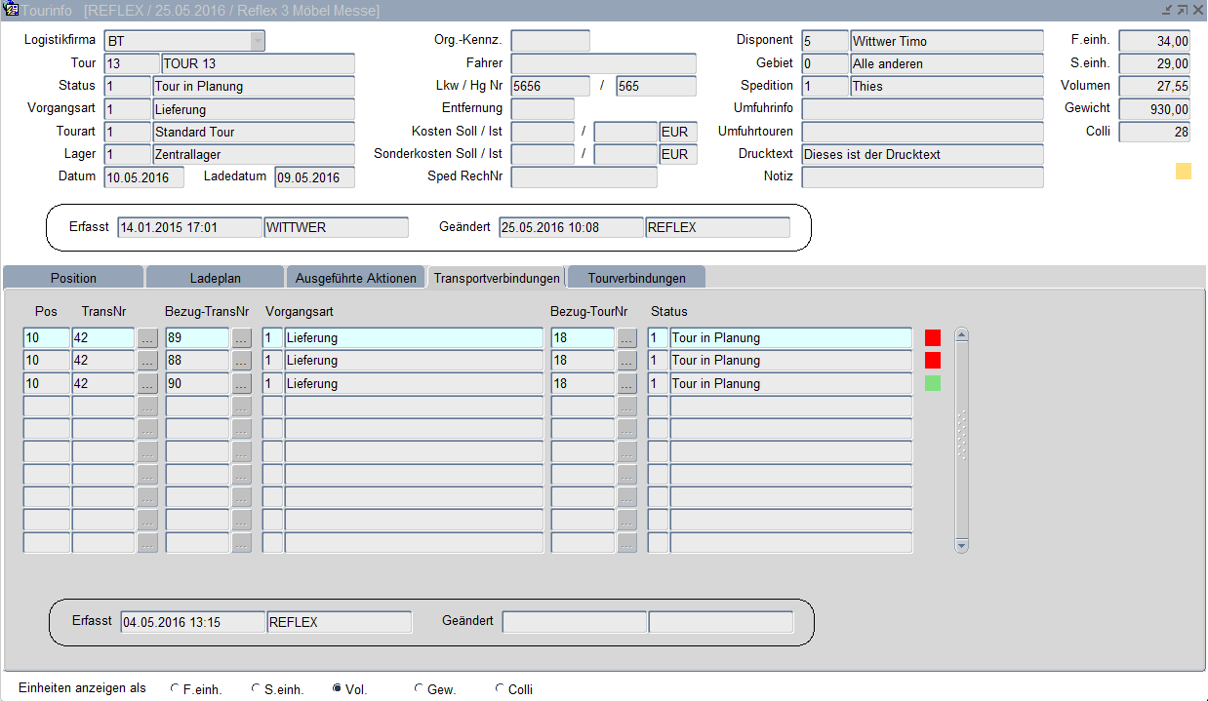The image size is (1208, 701).
Task: Click the application icon in the title bar
Action: (11, 10)
